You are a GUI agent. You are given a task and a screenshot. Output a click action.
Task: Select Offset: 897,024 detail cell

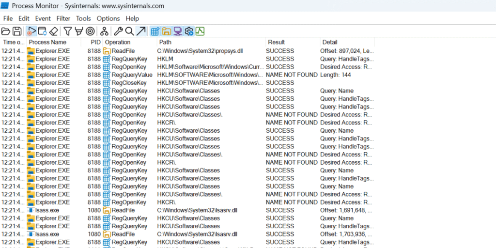[347, 51]
